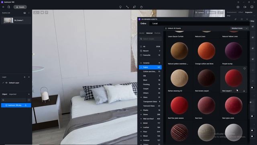Image resolution: width=257 pixels, height=145 pixels.
Task: Click the image render camera icon
Action: click(x=238, y=7)
